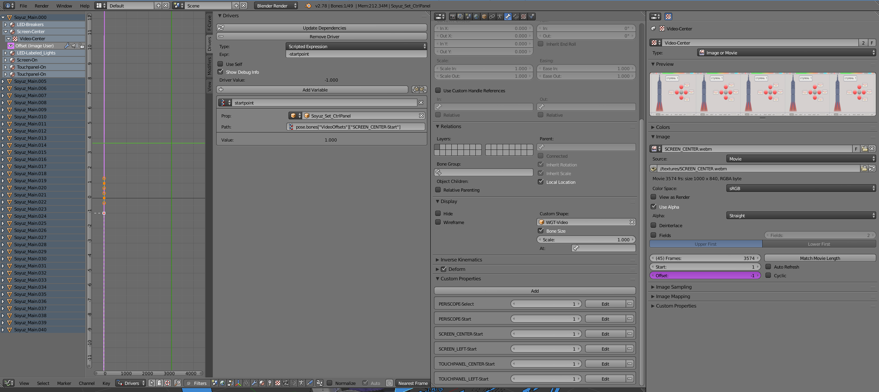Open the driver Type dropdown
Image resolution: width=879 pixels, height=392 pixels.
(x=356, y=47)
